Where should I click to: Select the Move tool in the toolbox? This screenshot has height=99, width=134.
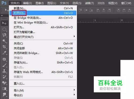click(x=4, y=23)
